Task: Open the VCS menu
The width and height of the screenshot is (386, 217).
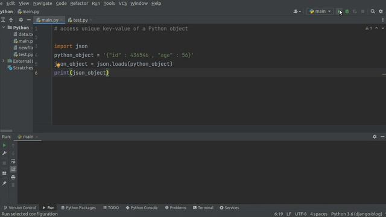Action: point(122,4)
